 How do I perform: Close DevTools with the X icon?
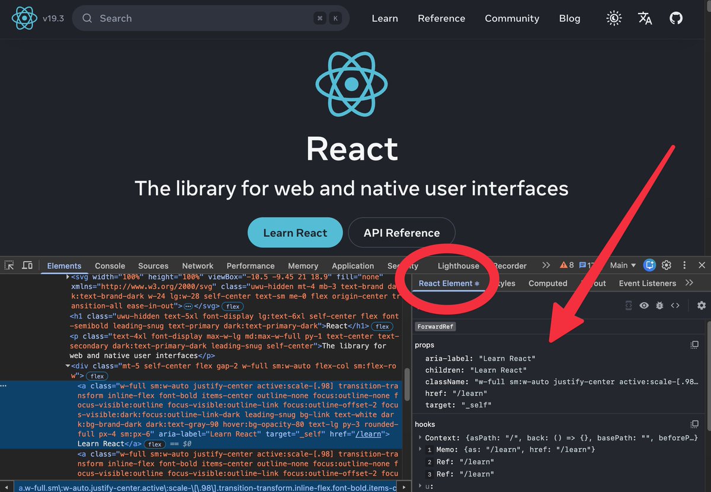tap(702, 265)
